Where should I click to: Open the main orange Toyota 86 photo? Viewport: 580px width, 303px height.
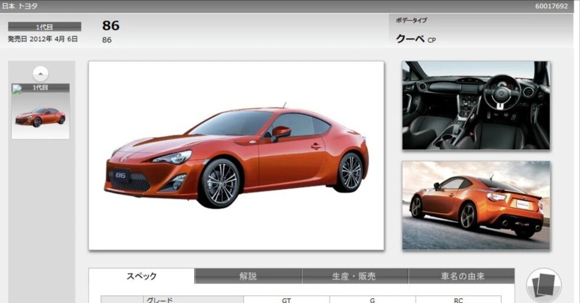236,156
